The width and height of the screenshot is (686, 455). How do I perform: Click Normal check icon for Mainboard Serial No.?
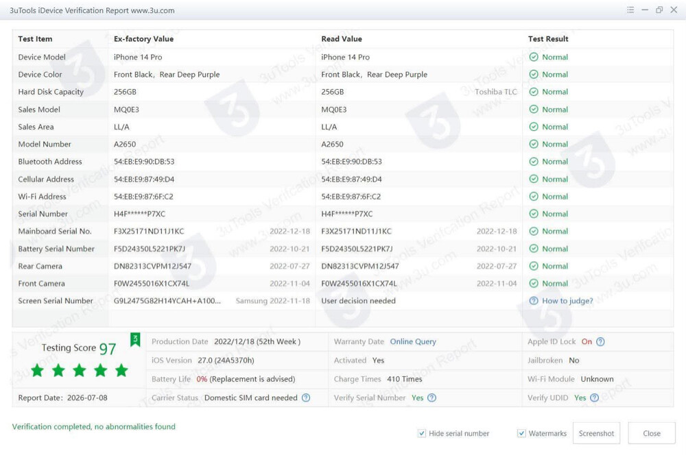click(533, 231)
